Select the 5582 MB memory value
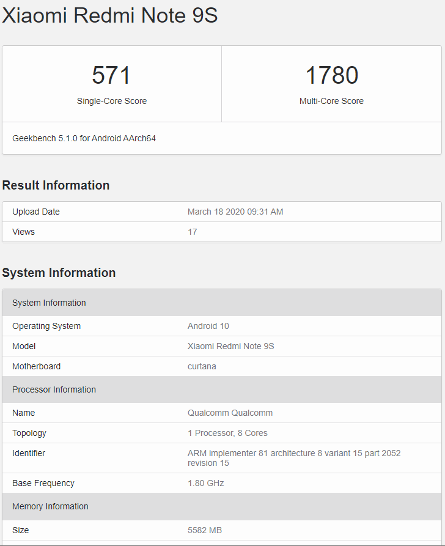Viewport: 445px width, 546px height. [x=205, y=530]
